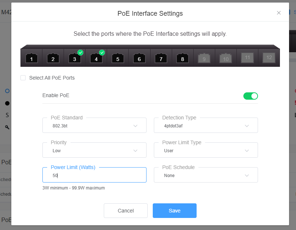This screenshot has height=230, width=296.
Task: Toggle the Enable PoE switch off
Action: [x=251, y=96]
